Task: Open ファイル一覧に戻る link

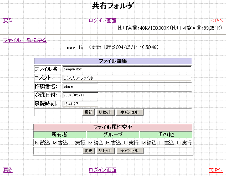Action: point(25,40)
